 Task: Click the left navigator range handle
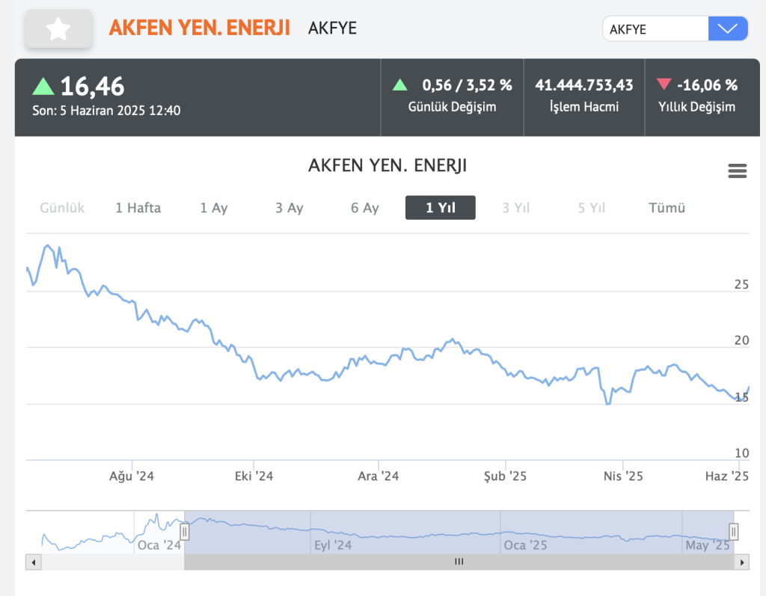pos(185,532)
